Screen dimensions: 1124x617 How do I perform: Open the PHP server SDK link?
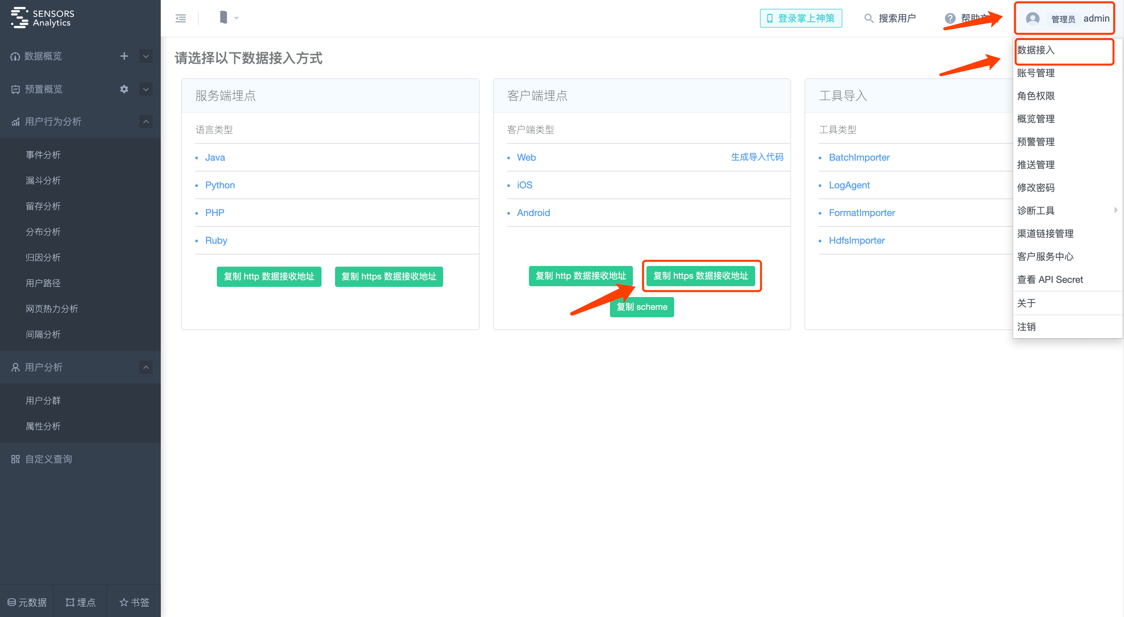click(215, 213)
